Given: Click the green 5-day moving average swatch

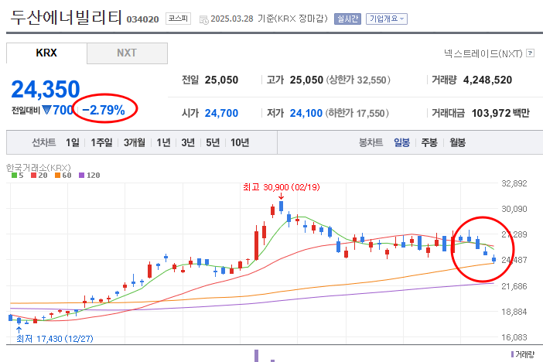Looking at the screenshot, I should (x=14, y=176).
